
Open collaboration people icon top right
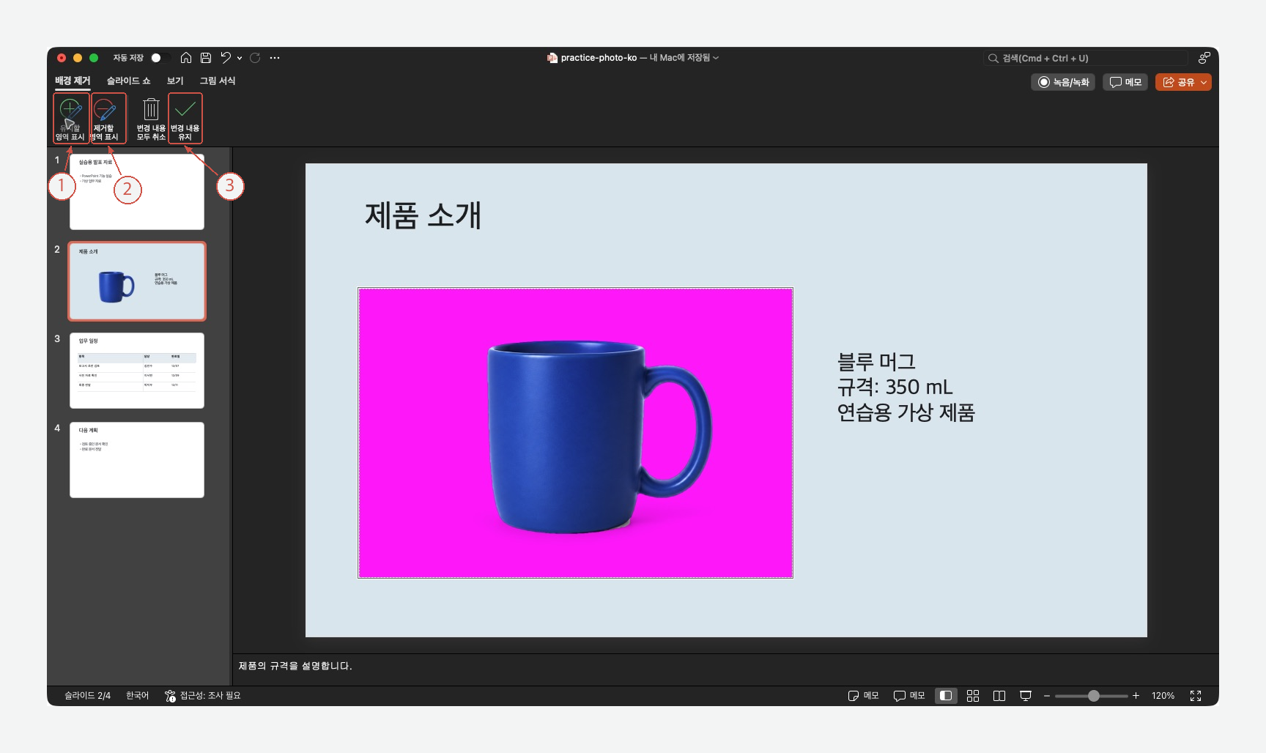coord(1204,58)
